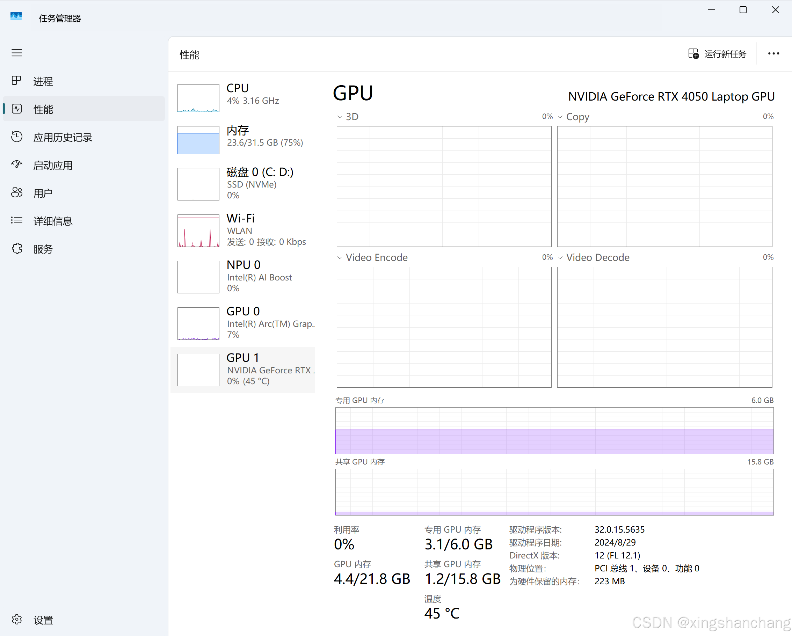
Task: Click the hamburger navigation menu icon
Action: (16, 53)
